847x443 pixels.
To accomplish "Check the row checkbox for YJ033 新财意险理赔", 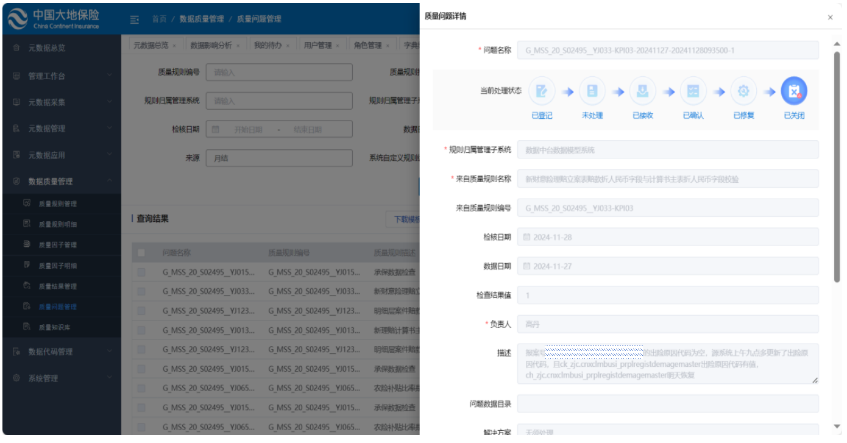I will 141,291.
